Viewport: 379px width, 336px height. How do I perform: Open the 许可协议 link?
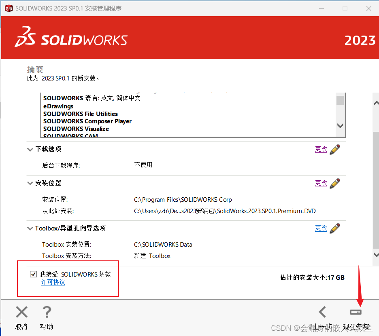coord(53,282)
